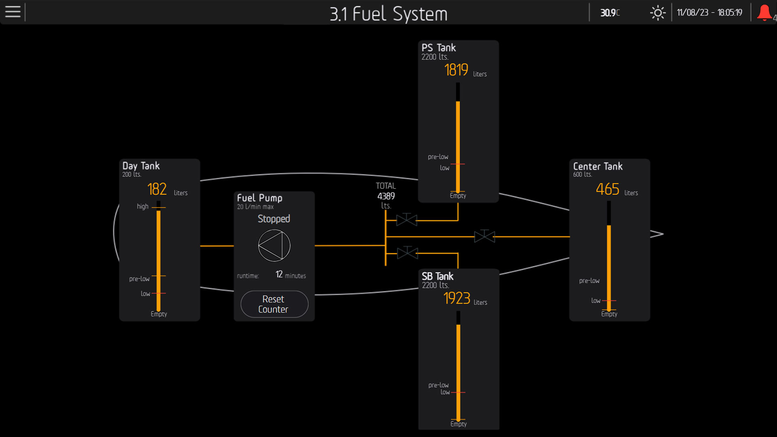This screenshot has height=437, width=777.
Task: Toggle the Center Tank line valve
Action: 484,236
